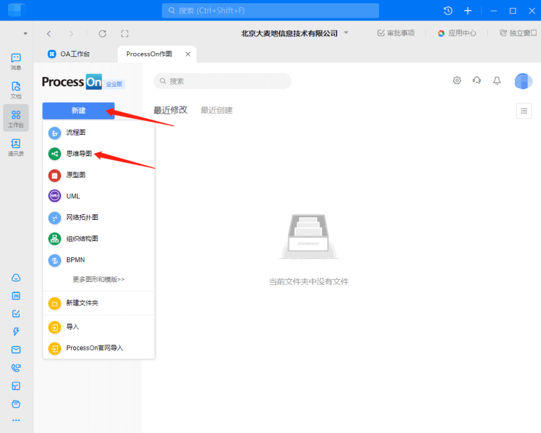Open the Messages (消息) sidebar icon
Image resolution: width=541 pixels, height=433 pixels.
pyautogui.click(x=16, y=61)
